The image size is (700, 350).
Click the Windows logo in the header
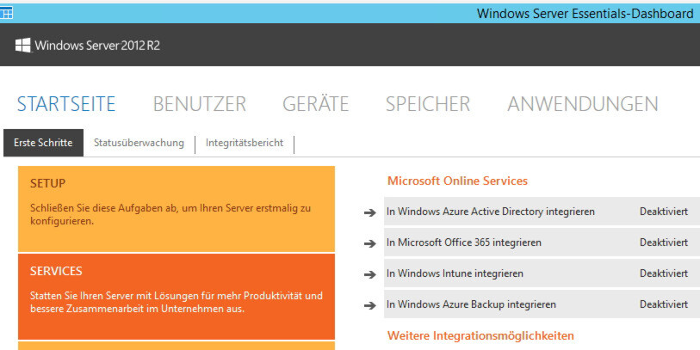coord(22,45)
